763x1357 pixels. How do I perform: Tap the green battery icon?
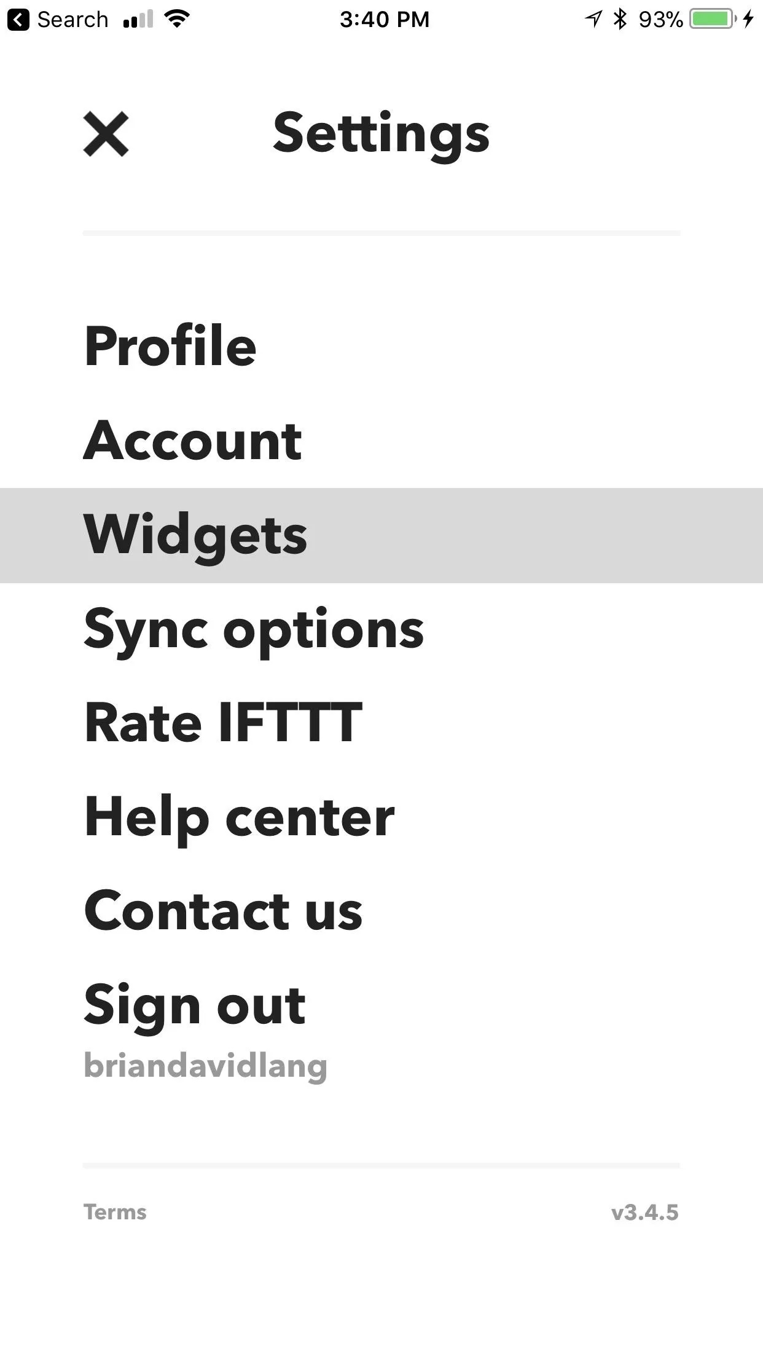tap(713, 19)
